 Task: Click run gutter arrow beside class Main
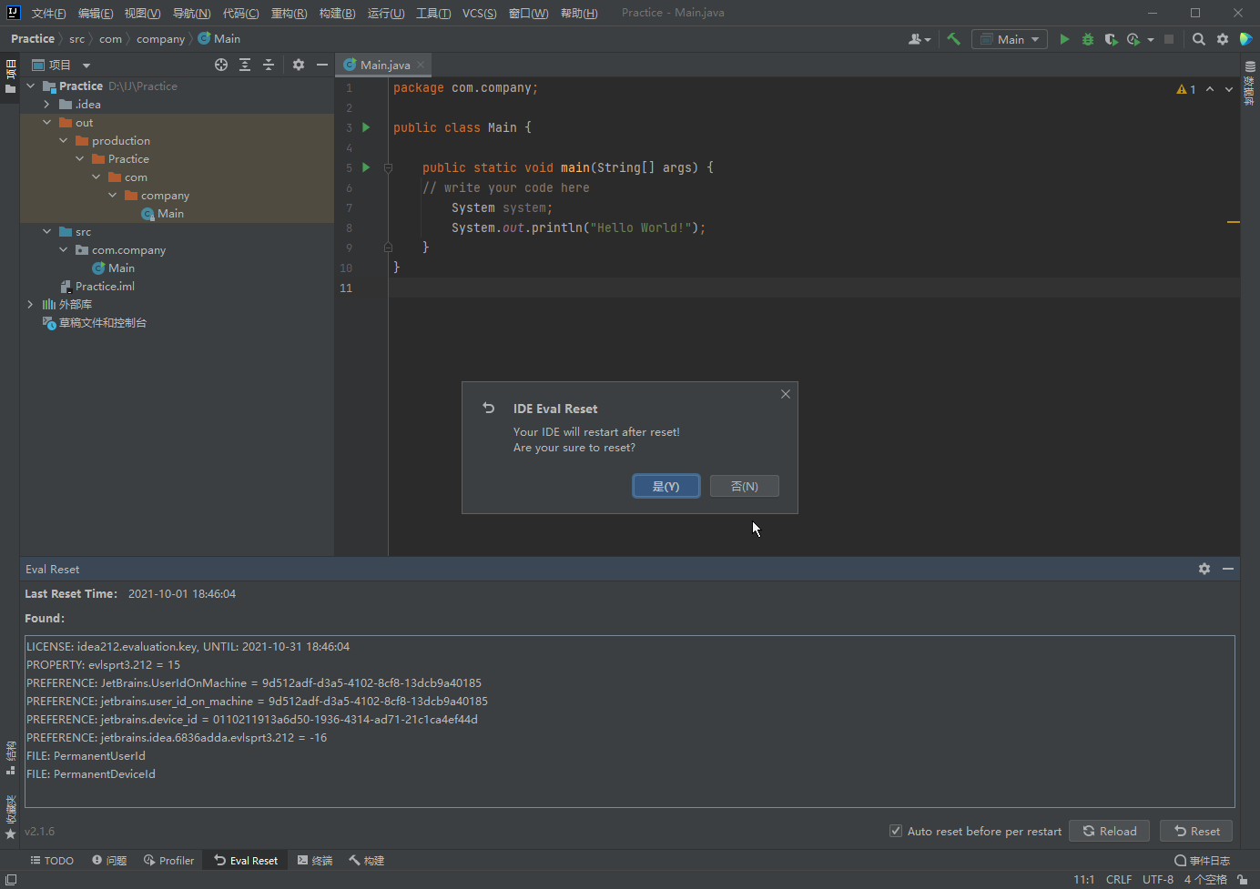click(366, 127)
